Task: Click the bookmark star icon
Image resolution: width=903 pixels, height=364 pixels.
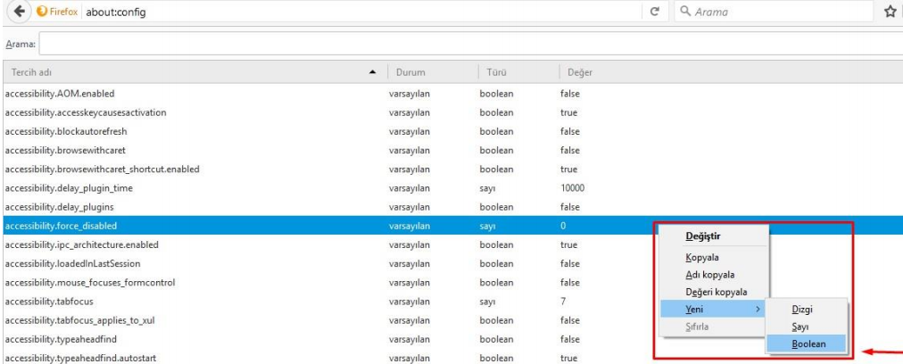Action: coord(890,12)
